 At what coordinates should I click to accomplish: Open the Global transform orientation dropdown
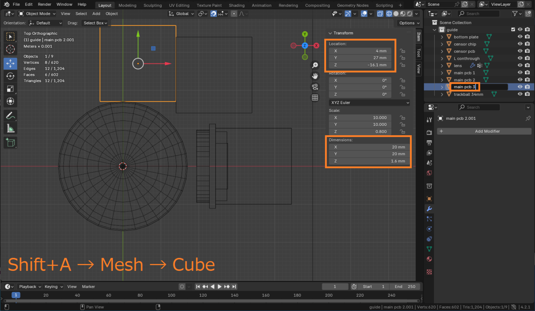181,13
